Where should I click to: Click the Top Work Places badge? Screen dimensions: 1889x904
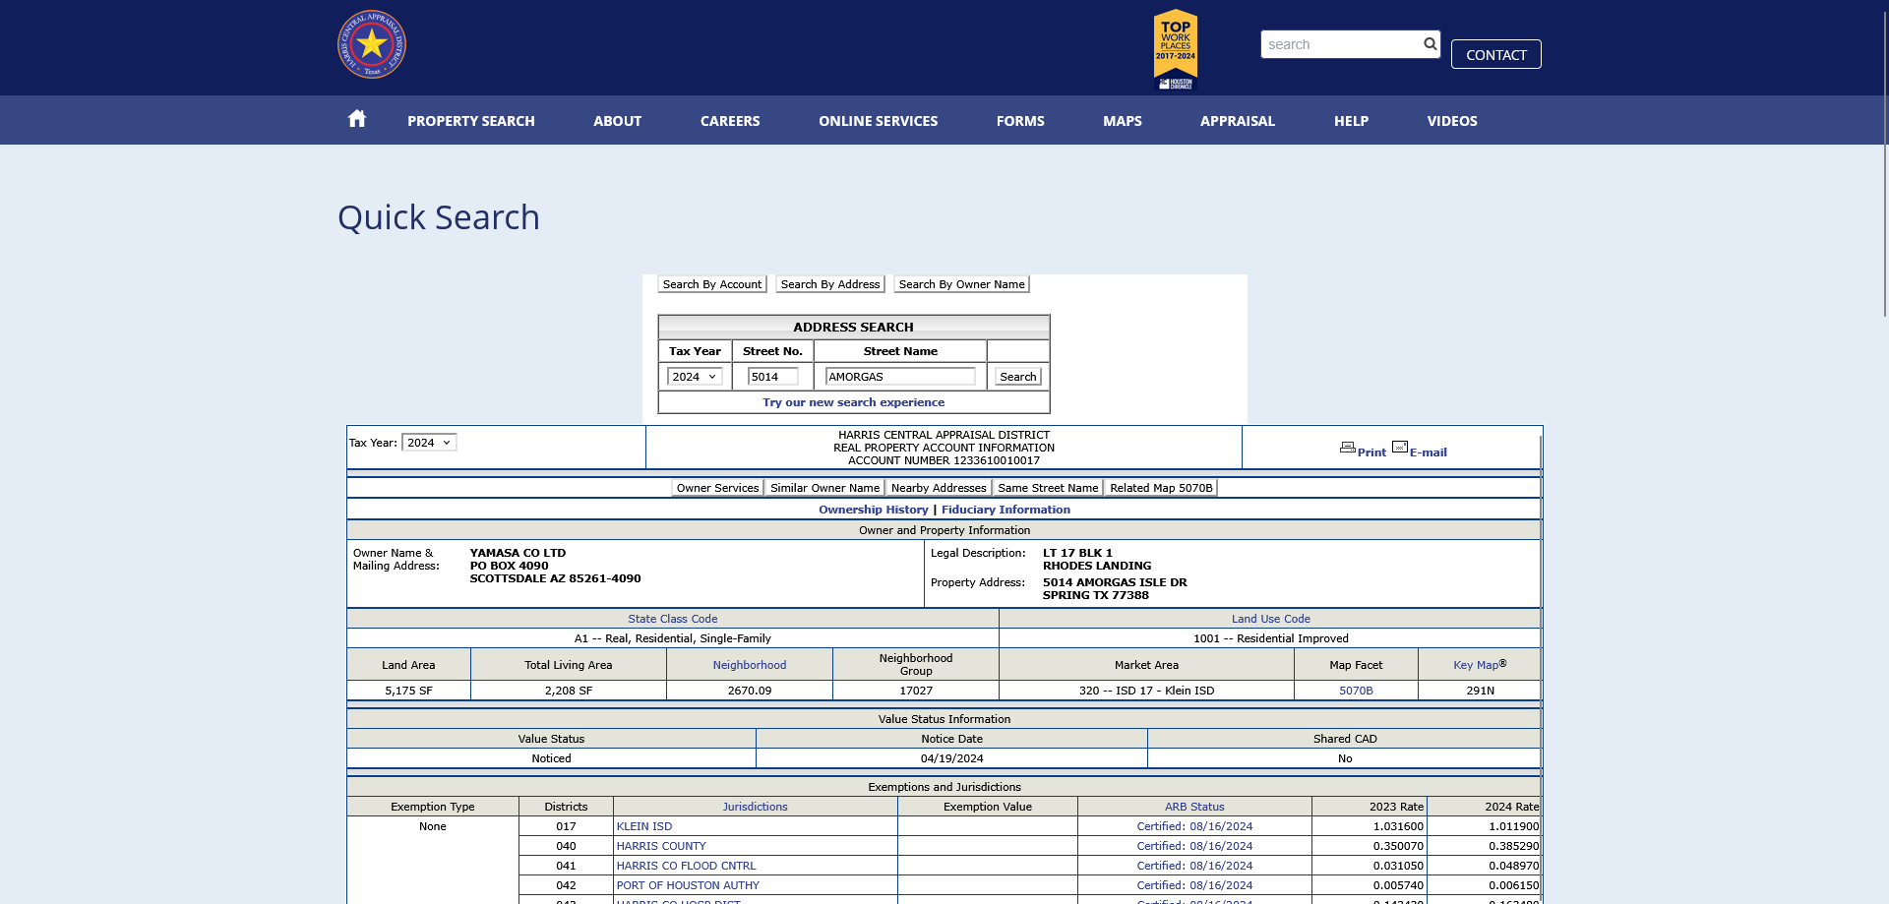coord(1176,49)
